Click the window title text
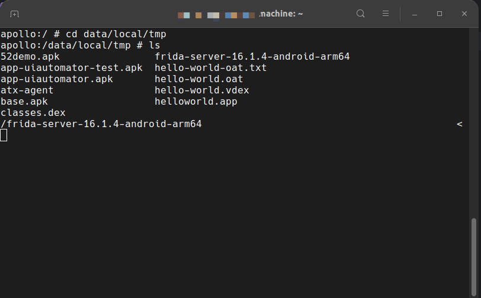This screenshot has width=481, height=298. click(x=281, y=14)
